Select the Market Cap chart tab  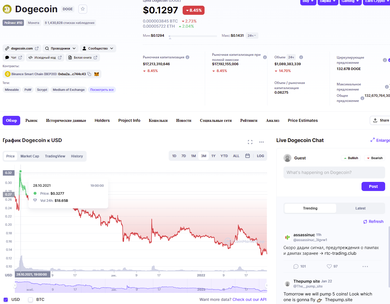30,156
